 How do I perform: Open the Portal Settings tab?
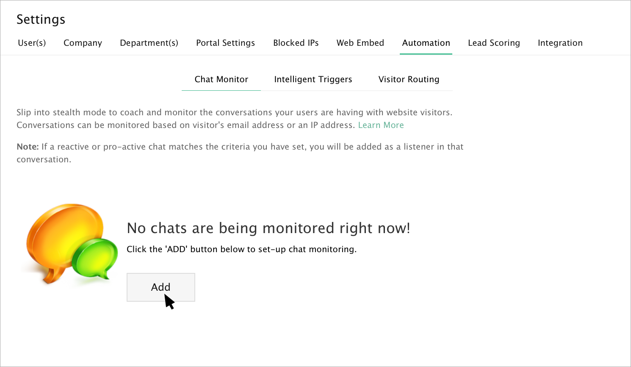coord(225,43)
